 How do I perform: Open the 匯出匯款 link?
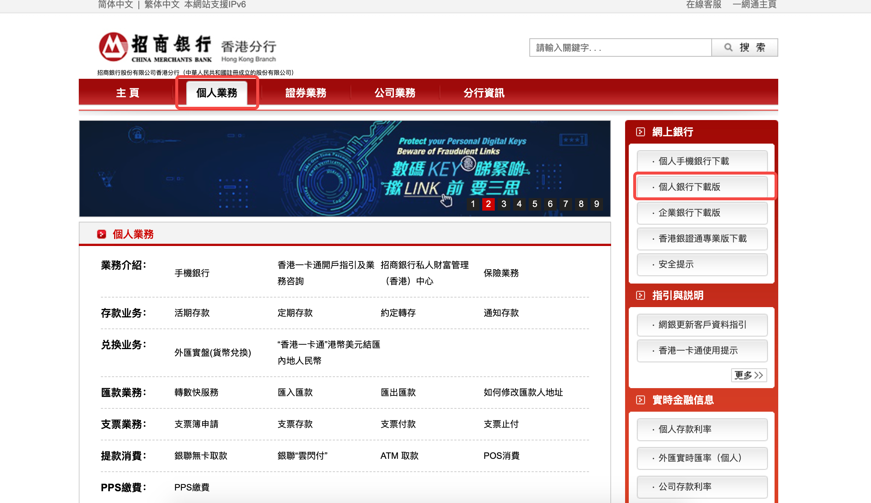[398, 393]
